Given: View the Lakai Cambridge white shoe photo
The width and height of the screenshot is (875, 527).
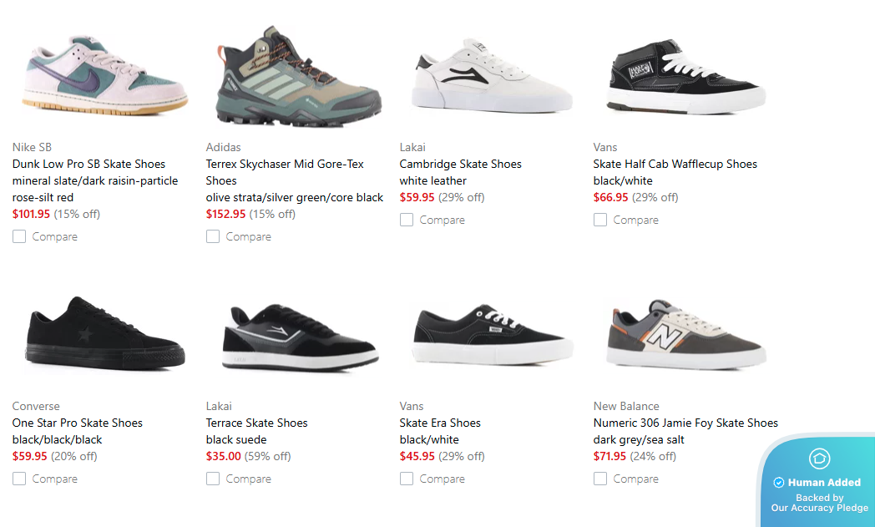Looking at the screenshot, I should 492,75.
